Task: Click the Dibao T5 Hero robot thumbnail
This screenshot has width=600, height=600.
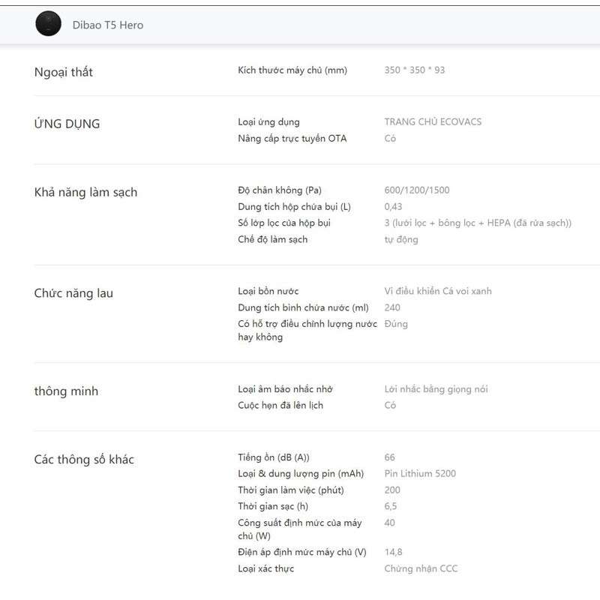Action: pos(49,24)
